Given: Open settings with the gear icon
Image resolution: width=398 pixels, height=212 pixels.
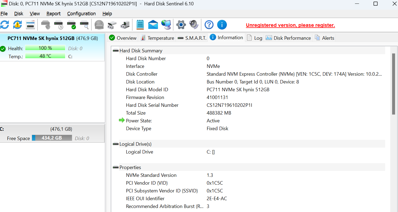Looking at the screenshot, I should (181, 25).
